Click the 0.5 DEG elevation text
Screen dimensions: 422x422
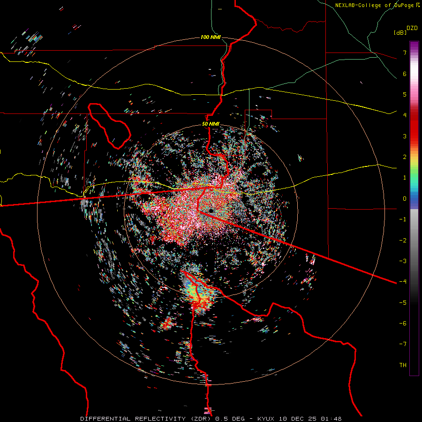pyautogui.click(x=230, y=419)
